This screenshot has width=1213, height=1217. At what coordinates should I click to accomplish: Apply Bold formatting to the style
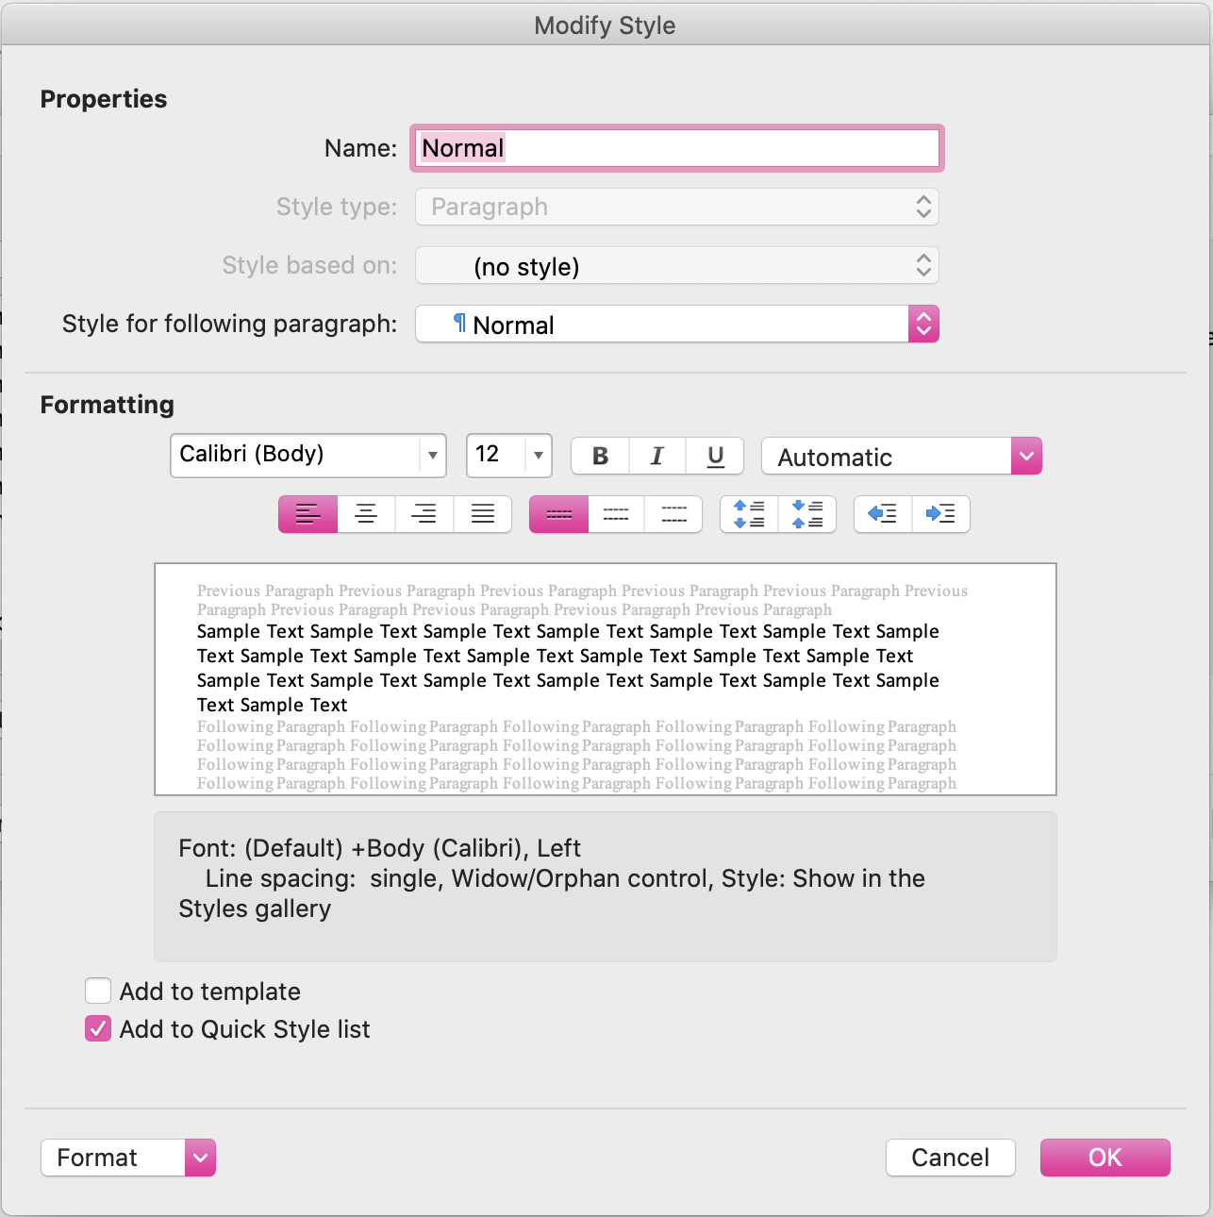click(x=600, y=457)
